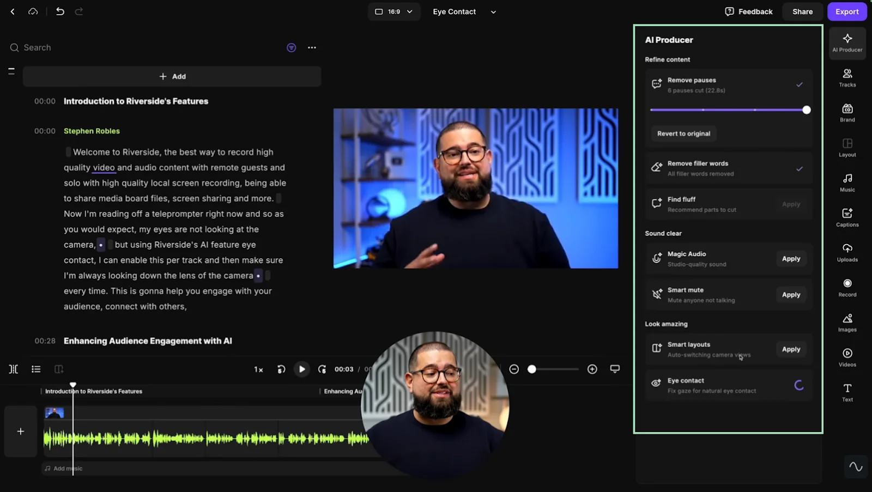Open the three-dot transcript options menu
872x492 pixels.
click(x=312, y=47)
